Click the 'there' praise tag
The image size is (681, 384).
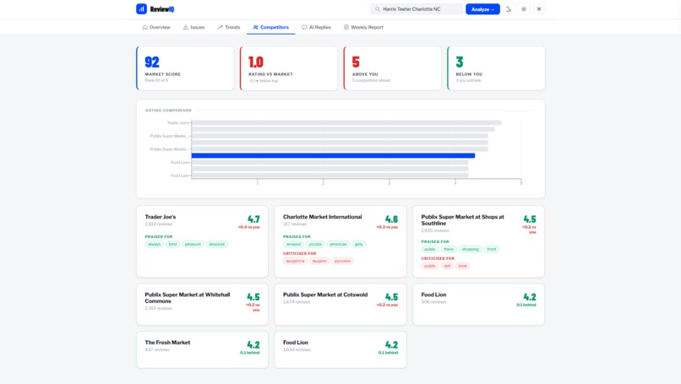(449, 249)
